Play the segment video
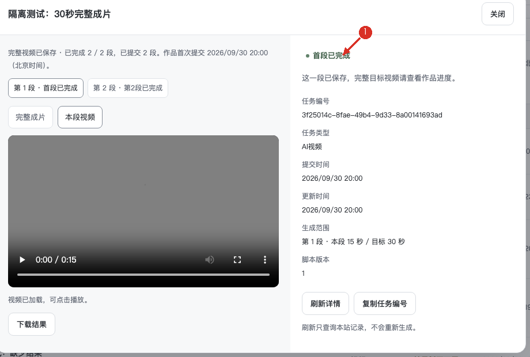 [x=22, y=260]
